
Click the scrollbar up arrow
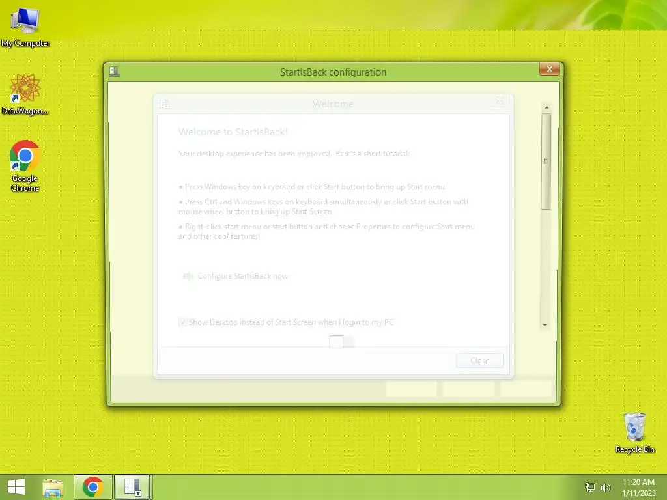pyautogui.click(x=546, y=107)
